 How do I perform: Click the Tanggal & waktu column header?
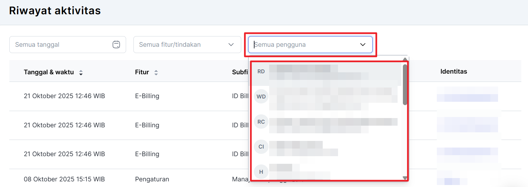(x=49, y=72)
